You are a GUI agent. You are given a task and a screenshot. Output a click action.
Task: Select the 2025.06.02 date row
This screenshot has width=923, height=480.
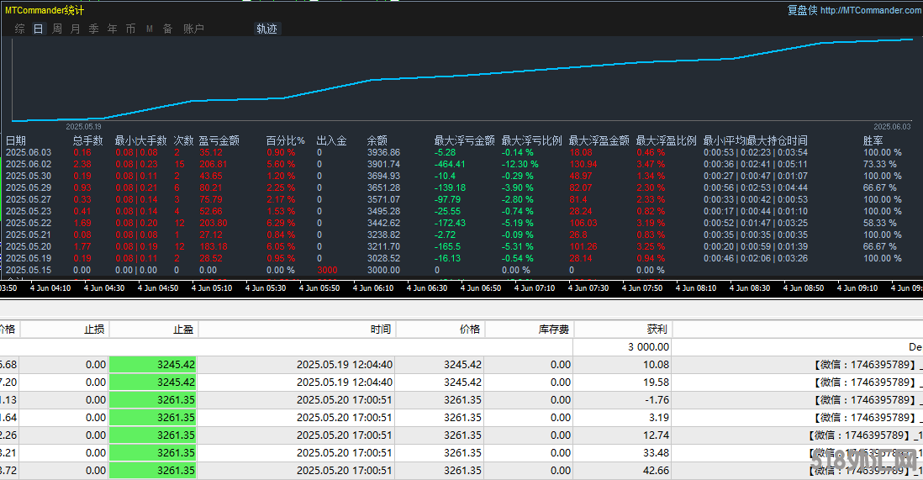(461, 164)
